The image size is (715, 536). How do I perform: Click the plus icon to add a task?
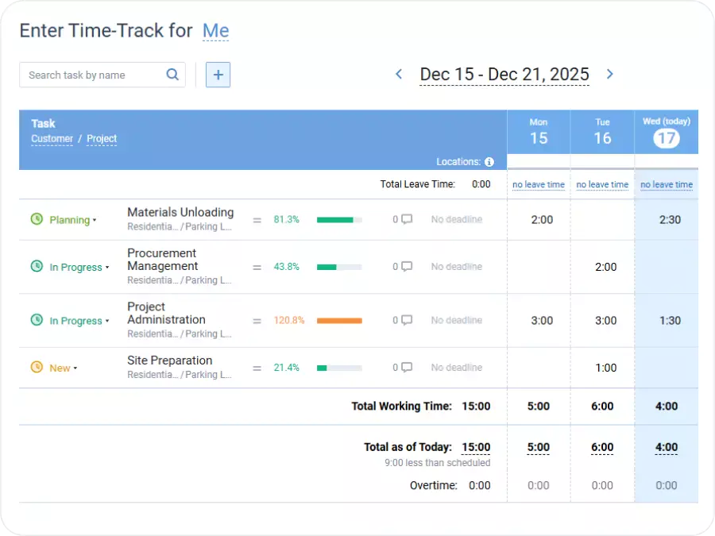pos(218,74)
